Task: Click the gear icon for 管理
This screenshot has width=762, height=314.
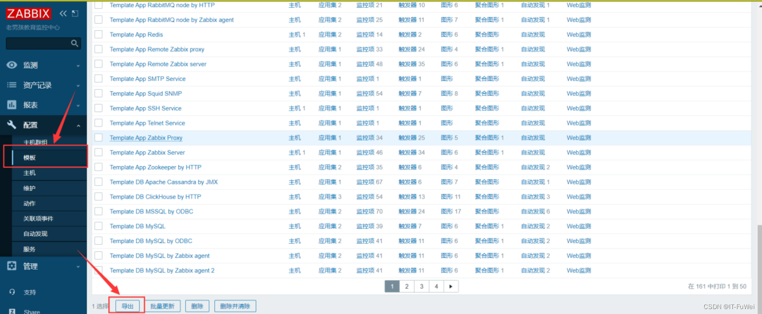Action: pos(11,266)
